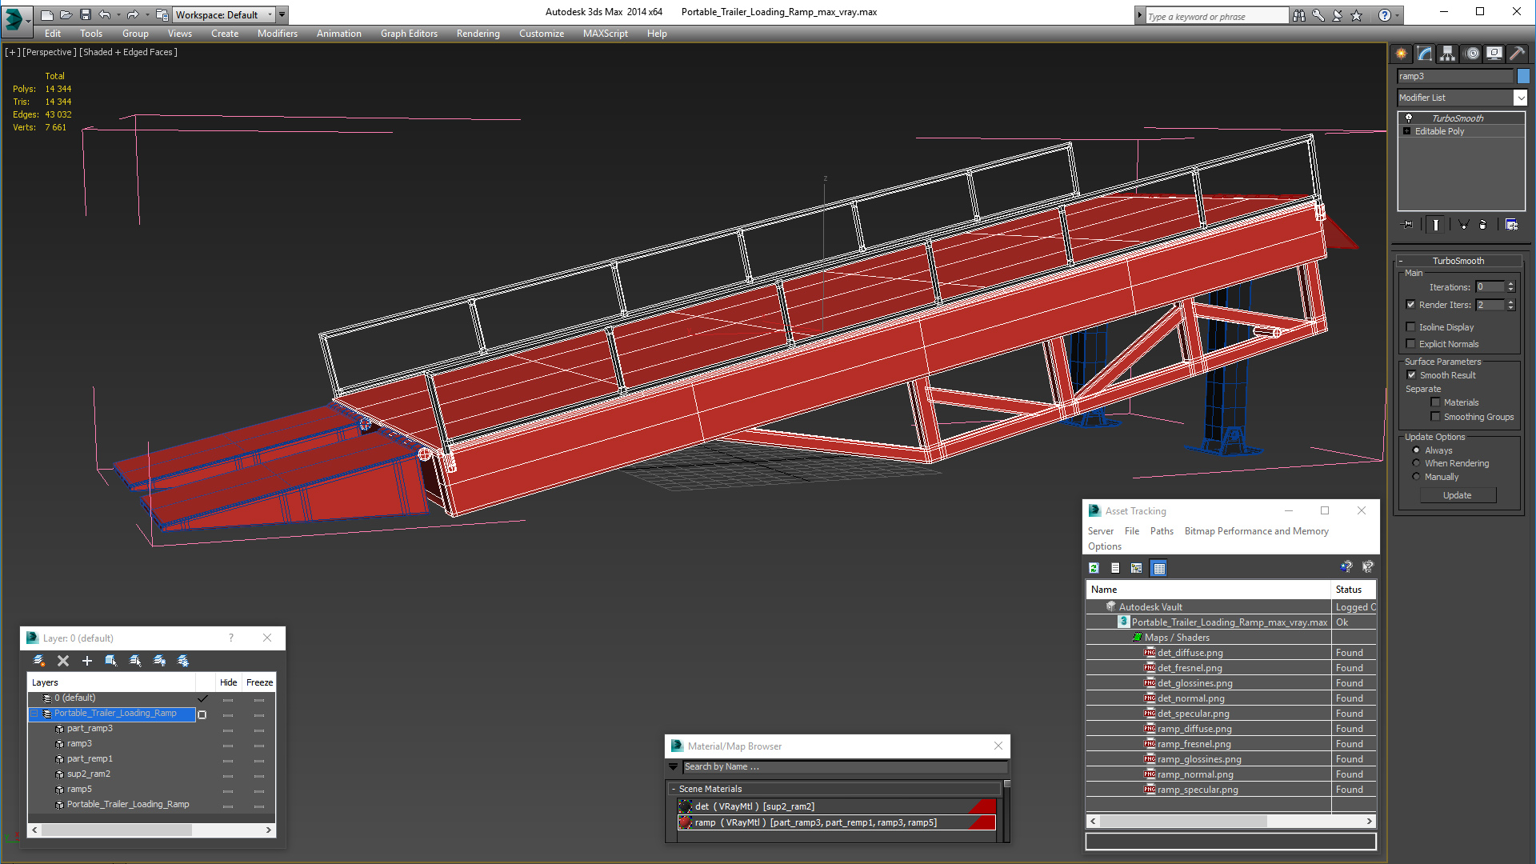Select ramp VRayMtl material swatch row
1536x864 pixels.
836,822
